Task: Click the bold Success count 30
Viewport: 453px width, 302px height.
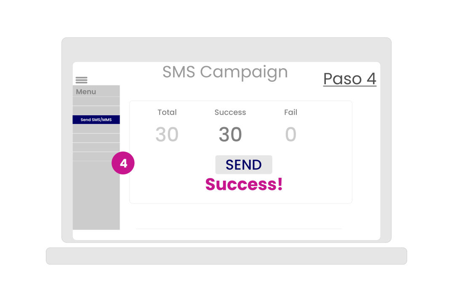Action: [x=230, y=134]
